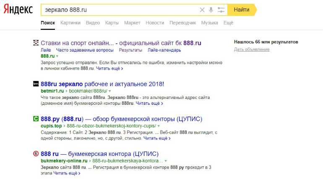323x179 pixels.
Task: Click the bookmaker/888ru/ path link
Action: [88, 91]
